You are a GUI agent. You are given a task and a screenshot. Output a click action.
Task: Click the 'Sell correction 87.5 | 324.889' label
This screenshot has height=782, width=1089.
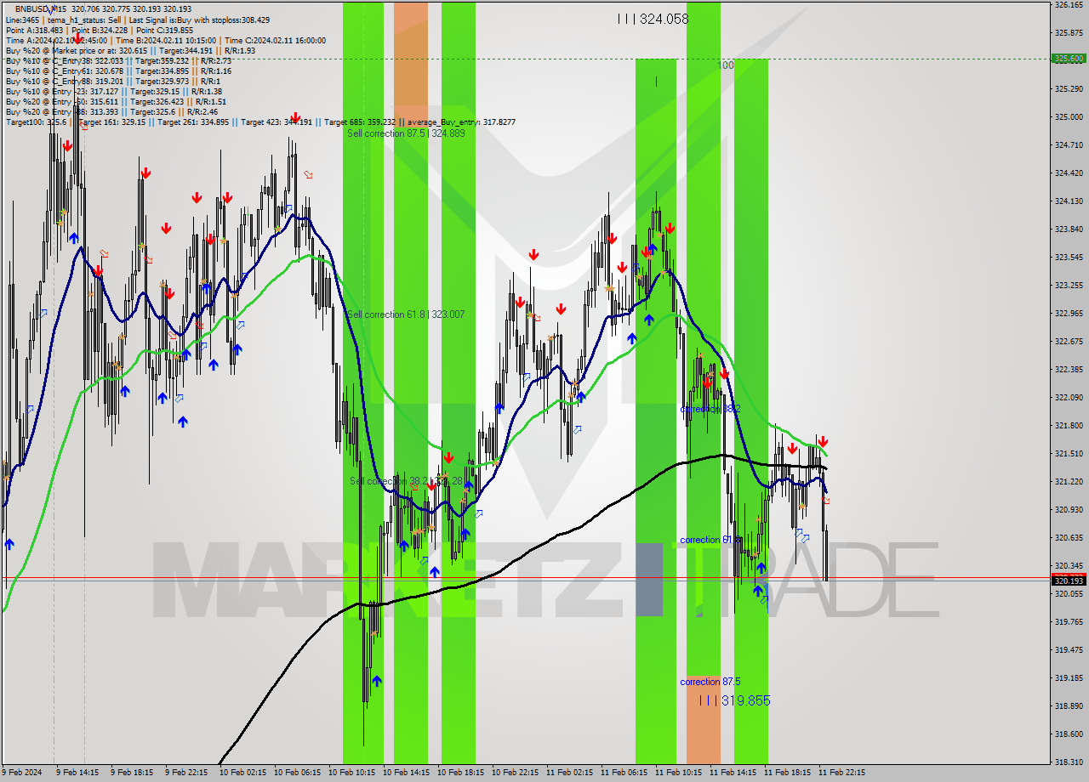(406, 133)
